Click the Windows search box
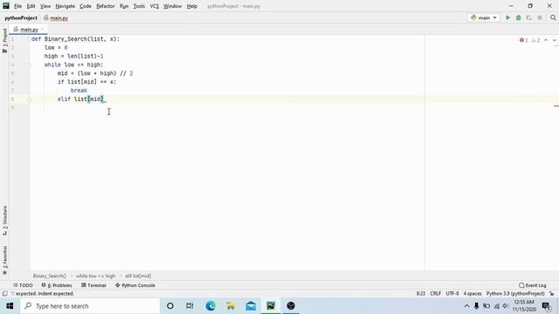The height and width of the screenshot is (314, 559). [90, 306]
